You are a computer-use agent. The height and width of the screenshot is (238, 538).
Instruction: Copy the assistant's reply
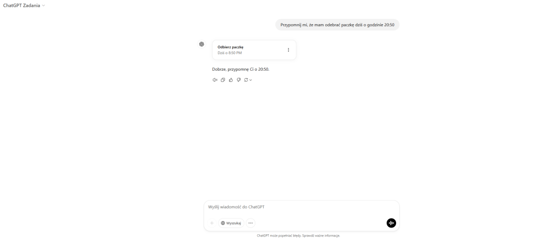pyautogui.click(x=223, y=80)
